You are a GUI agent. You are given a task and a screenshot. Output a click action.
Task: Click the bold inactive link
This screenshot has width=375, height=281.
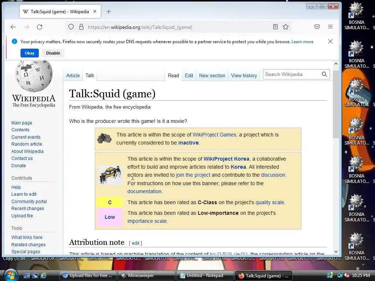point(189,143)
